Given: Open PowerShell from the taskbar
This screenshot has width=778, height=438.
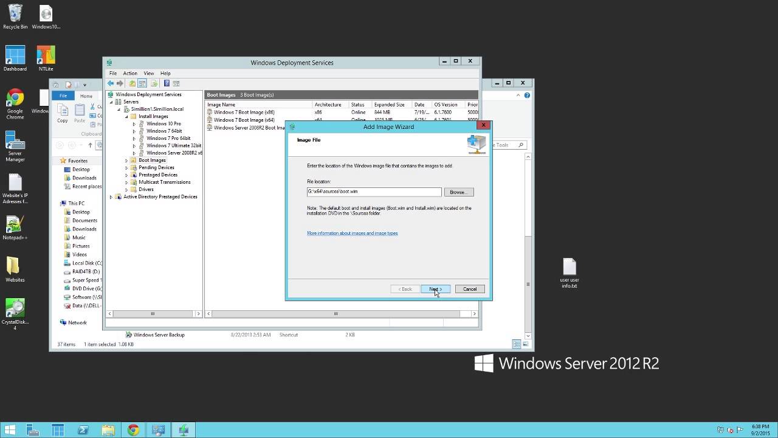Looking at the screenshot, I should coord(83,430).
